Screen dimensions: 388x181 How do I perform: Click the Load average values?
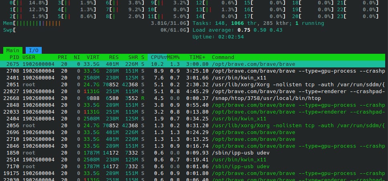[260, 30]
